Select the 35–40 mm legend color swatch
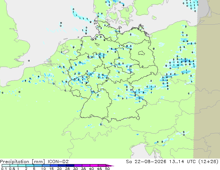 coord(86,165)
